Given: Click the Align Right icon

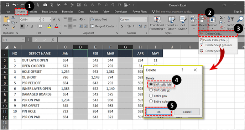Looking at the screenshot, I should pyautogui.click(x=75, y=26).
